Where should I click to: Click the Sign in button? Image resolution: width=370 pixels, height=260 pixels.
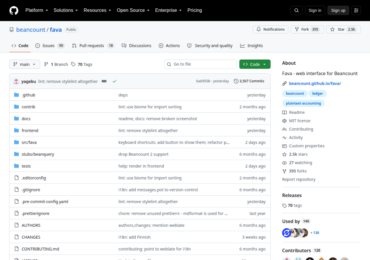315,10
